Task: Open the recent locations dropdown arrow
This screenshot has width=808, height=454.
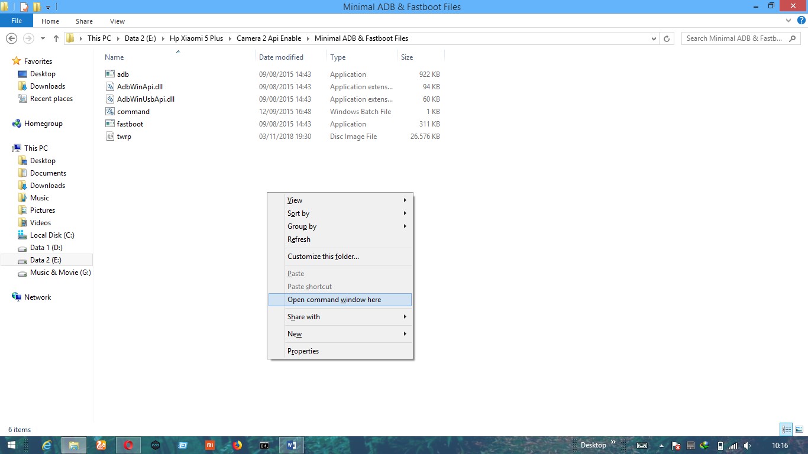Action: pyautogui.click(x=43, y=38)
